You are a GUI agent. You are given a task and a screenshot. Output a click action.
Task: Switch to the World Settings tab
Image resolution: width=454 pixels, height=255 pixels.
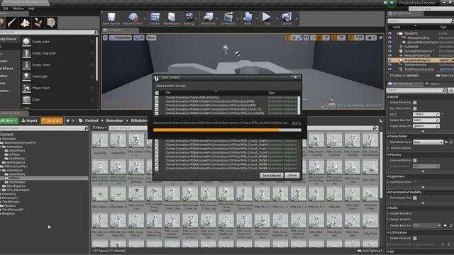pos(404,84)
